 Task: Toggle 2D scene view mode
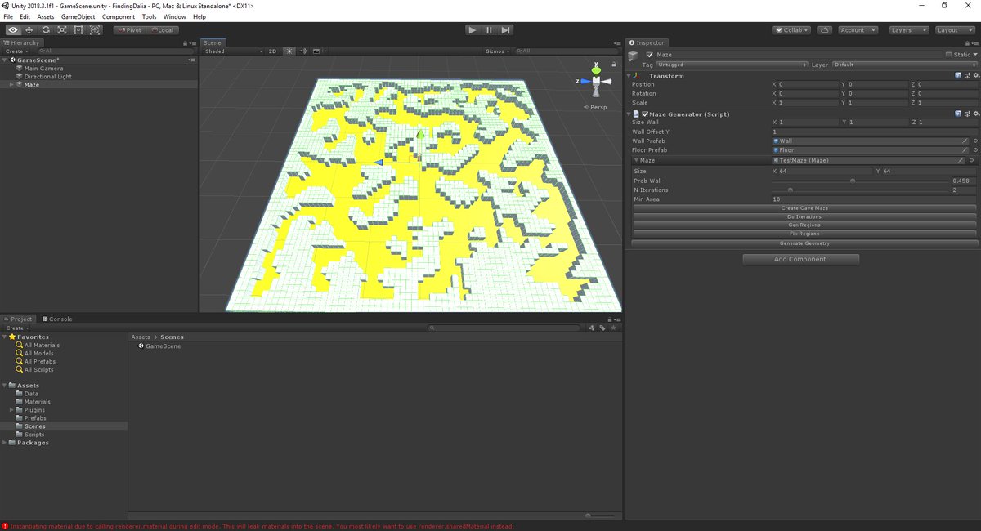[x=272, y=51]
